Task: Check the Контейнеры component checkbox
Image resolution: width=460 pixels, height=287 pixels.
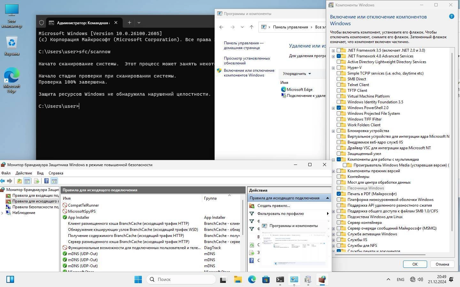Action: pyautogui.click(x=339, y=177)
